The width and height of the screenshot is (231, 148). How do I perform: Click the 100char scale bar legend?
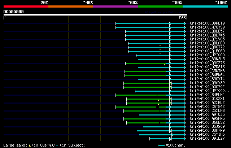point(161,145)
